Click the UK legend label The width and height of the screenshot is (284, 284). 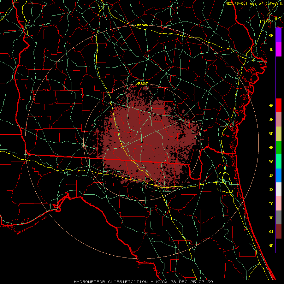click(x=271, y=50)
